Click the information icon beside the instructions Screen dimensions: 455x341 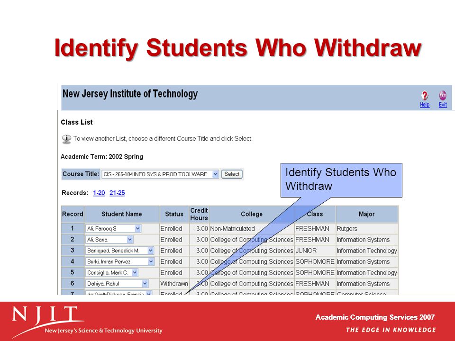pyautogui.click(x=66, y=139)
